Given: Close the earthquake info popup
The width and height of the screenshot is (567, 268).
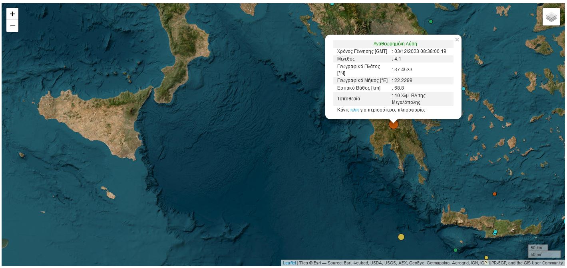Looking at the screenshot, I should click(x=457, y=40).
